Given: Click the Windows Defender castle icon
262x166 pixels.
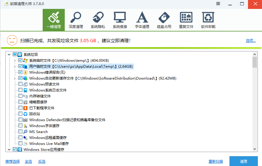Looking at the screenshot, I should [25, 120].
